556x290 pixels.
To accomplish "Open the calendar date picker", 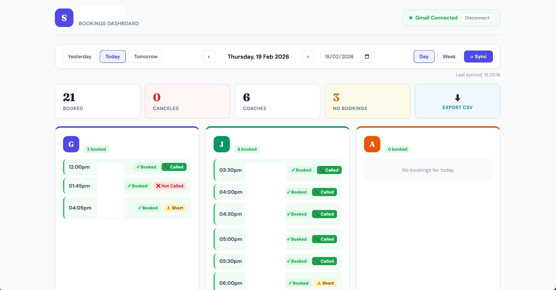I will [x=367, y=56].
